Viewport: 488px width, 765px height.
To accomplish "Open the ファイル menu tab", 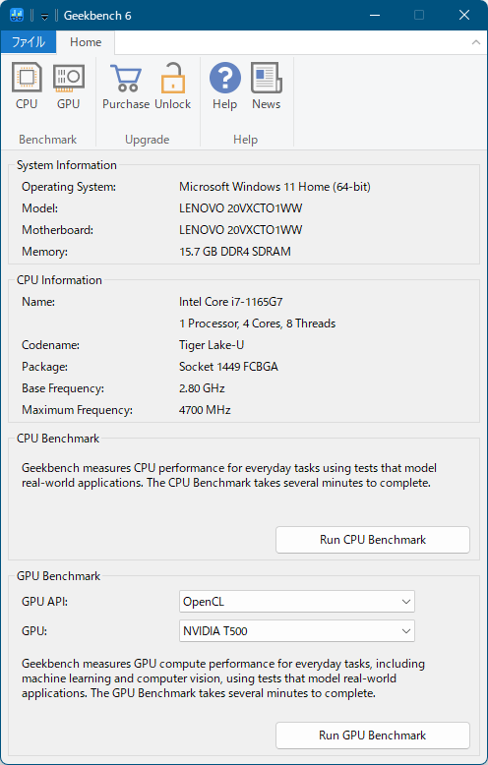I will 29,42.
